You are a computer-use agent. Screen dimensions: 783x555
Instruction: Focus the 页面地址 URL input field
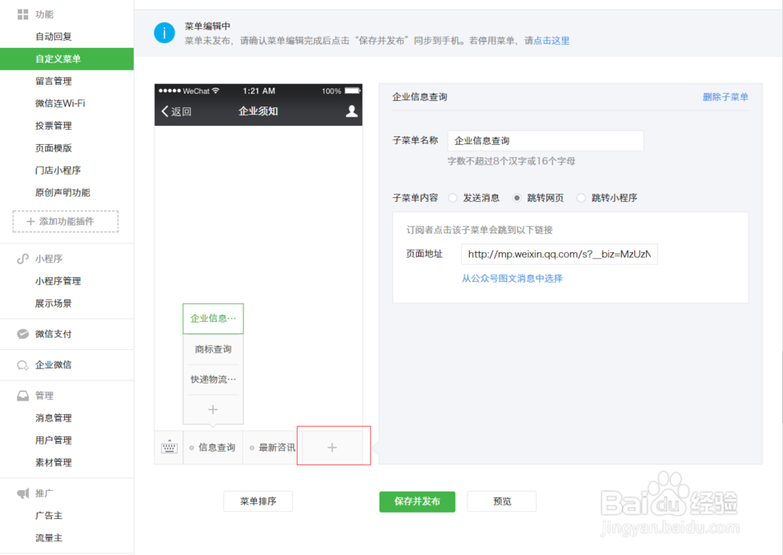point(559,254)
